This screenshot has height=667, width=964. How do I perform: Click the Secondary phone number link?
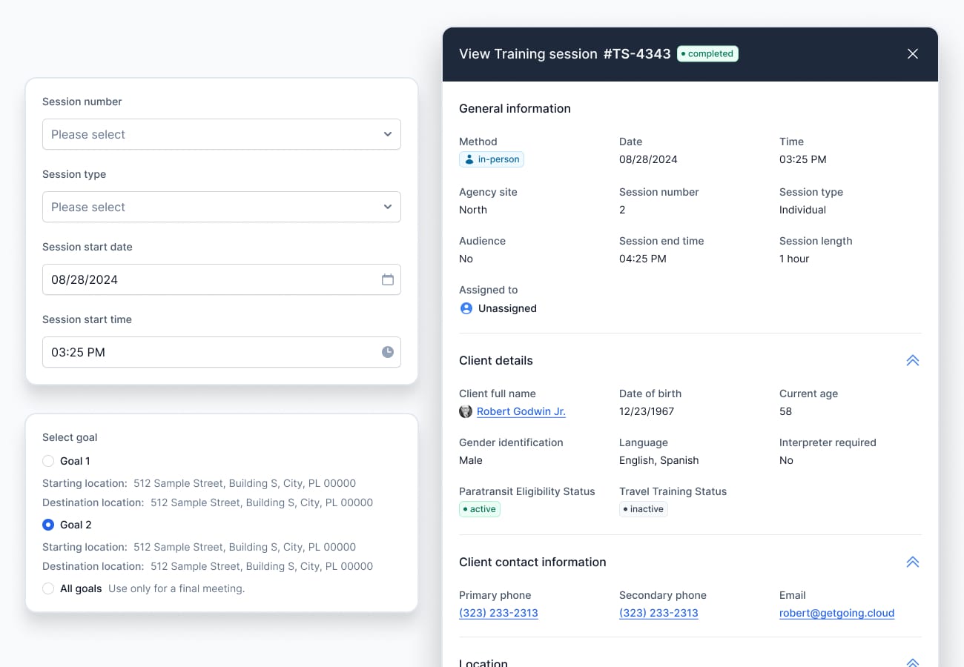tap(658, 613)
